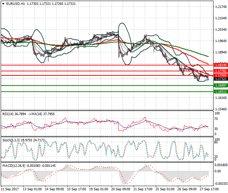Screen dimensions: 228x193
Task: Click the Stochastic scale value 80
Action: [x=216, y=142]
